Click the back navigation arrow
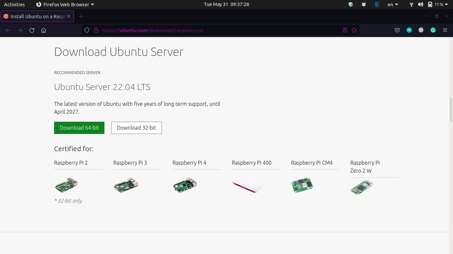 pyautogui.click(x=8, y=30)
